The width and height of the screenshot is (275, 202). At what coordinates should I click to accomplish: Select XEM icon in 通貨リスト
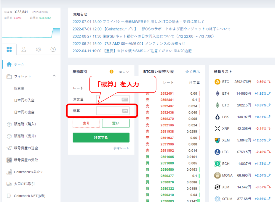coord(218,140)
